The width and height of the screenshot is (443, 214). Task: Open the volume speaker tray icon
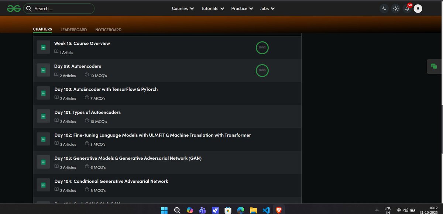pyautogui.click(x=406, y=210)
